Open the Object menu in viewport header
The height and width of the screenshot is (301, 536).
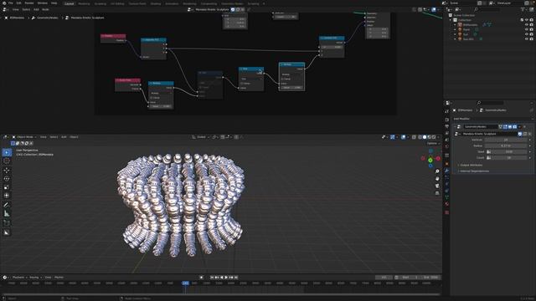(75, 137)
